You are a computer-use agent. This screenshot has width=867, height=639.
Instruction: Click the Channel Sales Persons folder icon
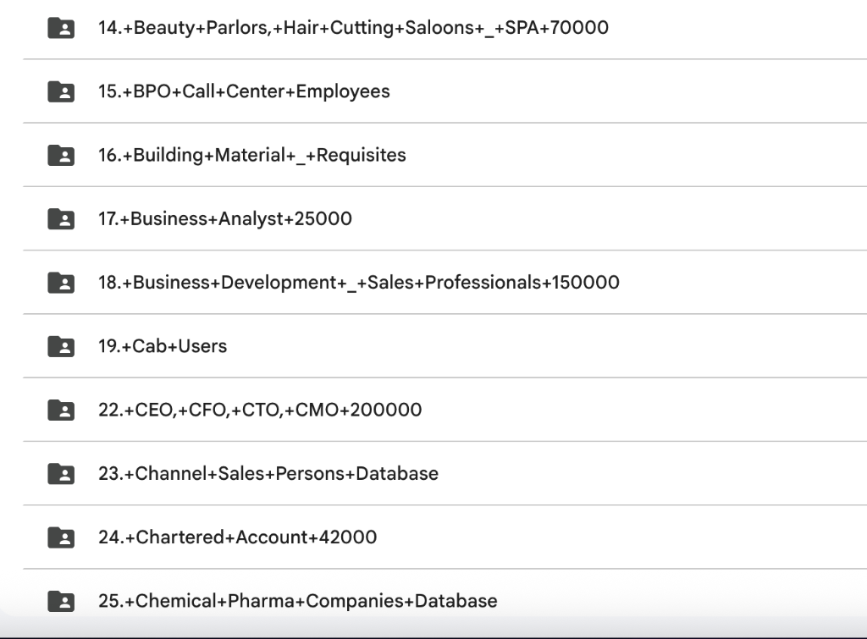pyautogui.click(x=61, y=474)
